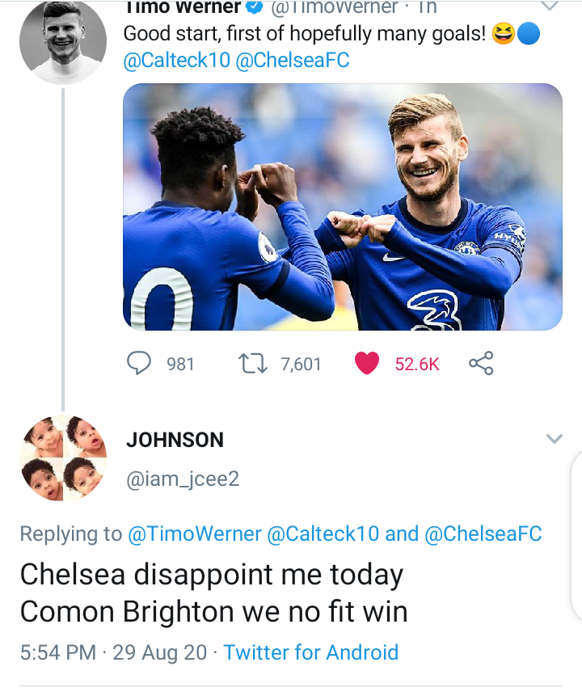Tap the reply speech bubble icon

click(x=140, y=364)
